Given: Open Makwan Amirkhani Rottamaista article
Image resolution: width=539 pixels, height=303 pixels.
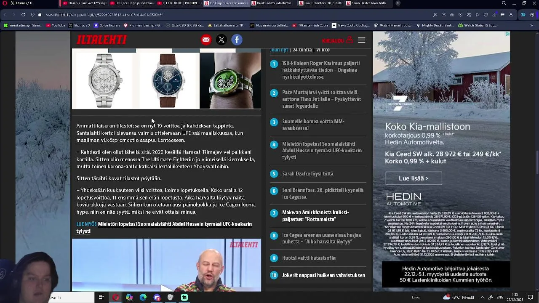Looking at the screenshot, I should [316, 216].
